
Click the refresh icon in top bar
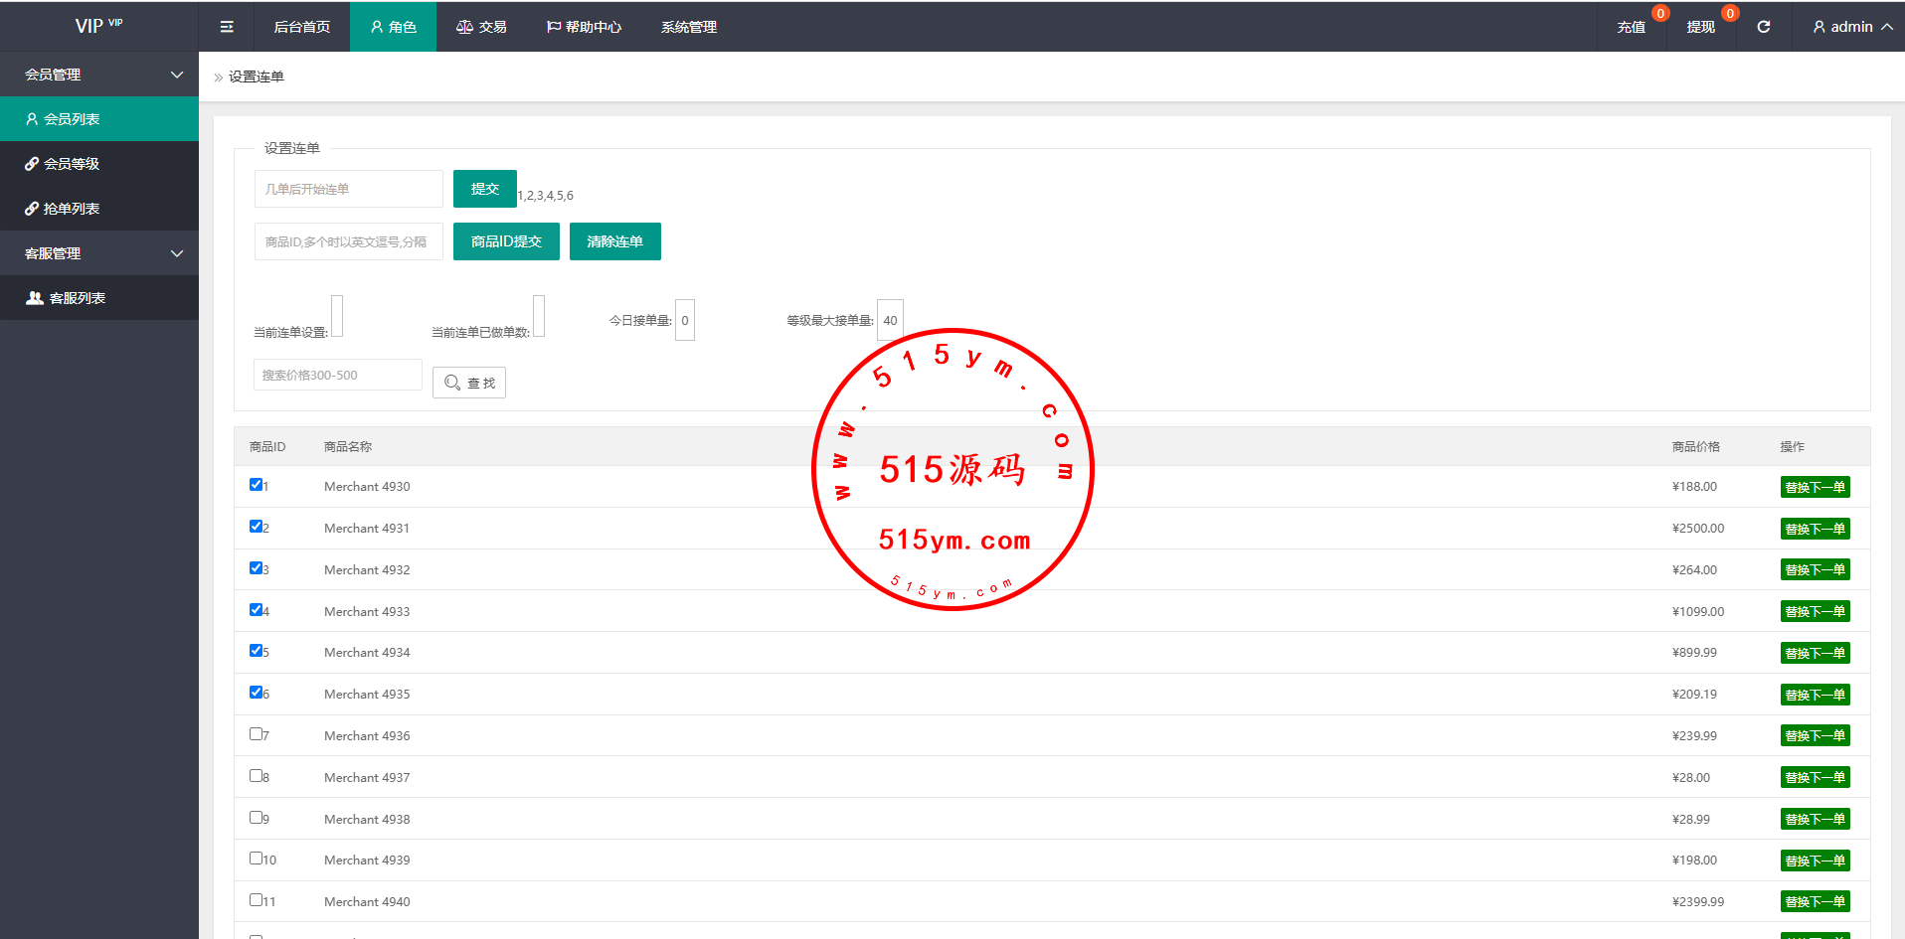click(x=1763, y=27)
